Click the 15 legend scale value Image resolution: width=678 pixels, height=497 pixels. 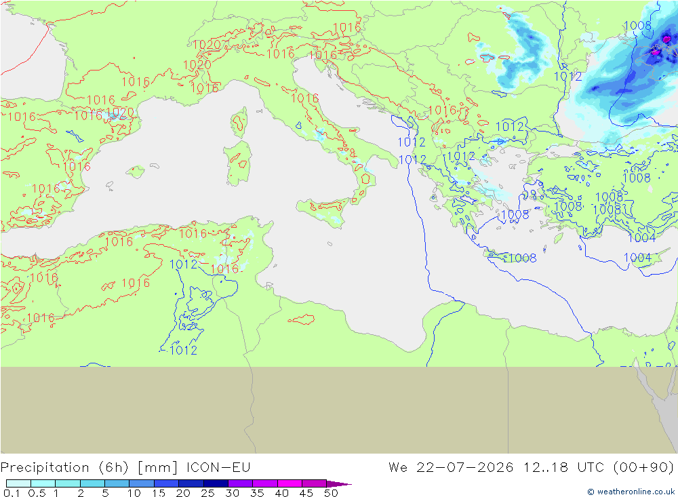(159, 493)
